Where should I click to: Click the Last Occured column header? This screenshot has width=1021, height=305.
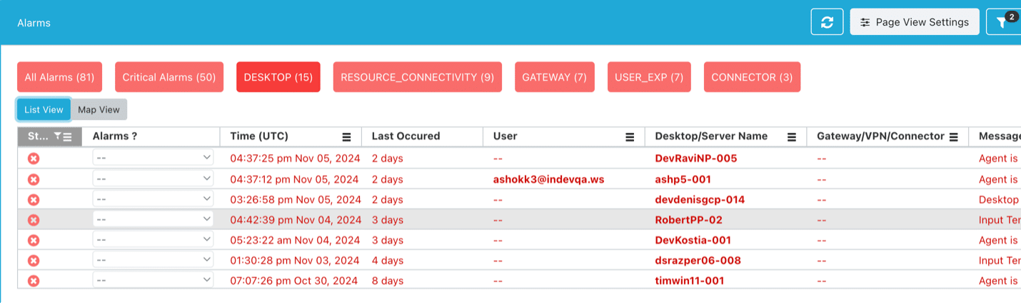406,136
